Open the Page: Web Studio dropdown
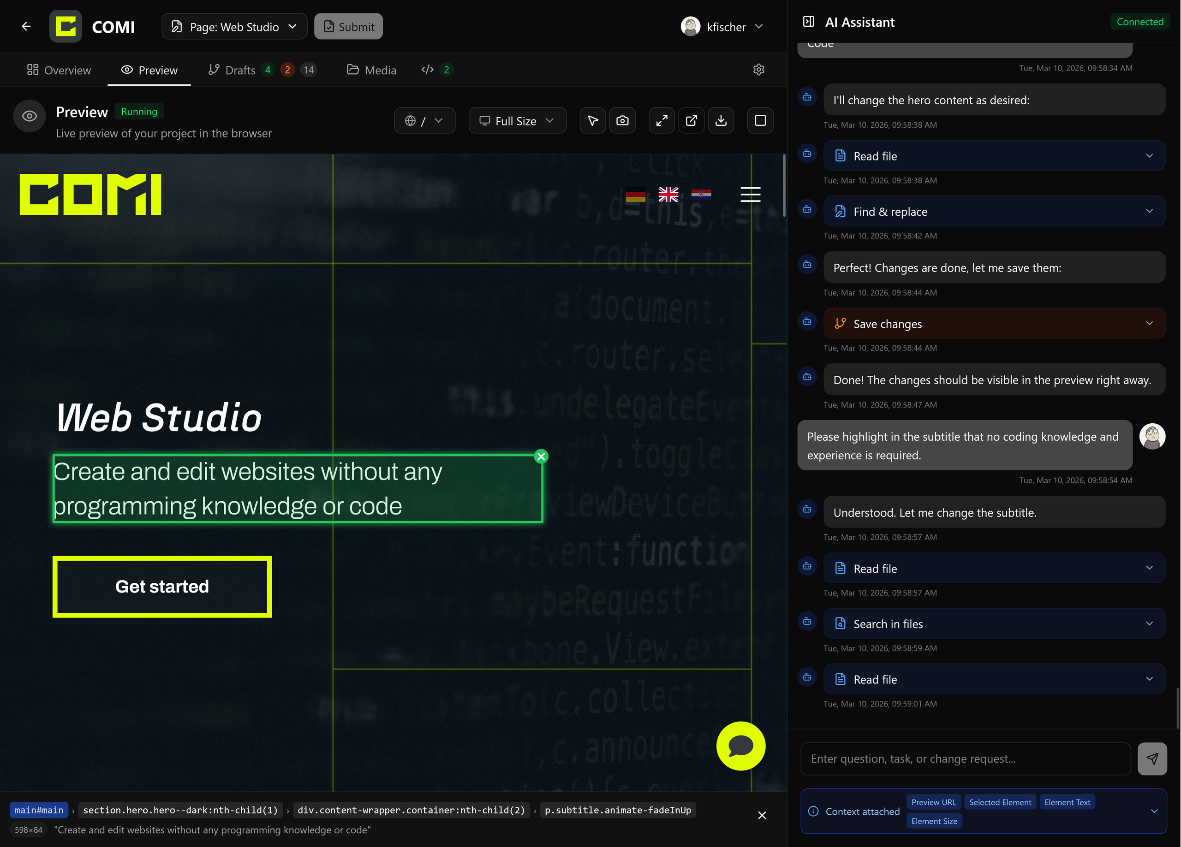The image size is (1181, 847). click(x=234, y=27)
